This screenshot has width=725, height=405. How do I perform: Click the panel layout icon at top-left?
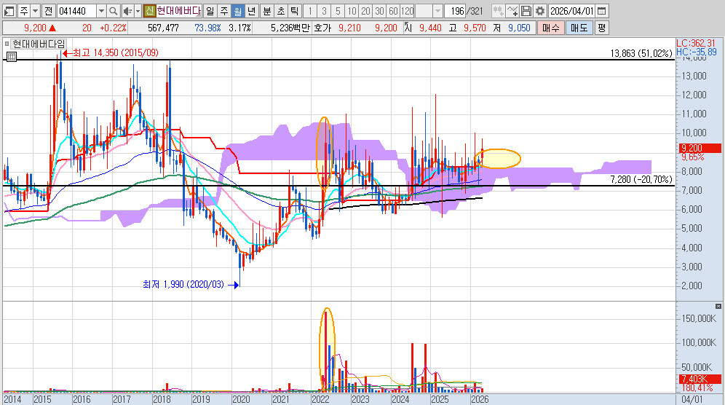point(9,11)
